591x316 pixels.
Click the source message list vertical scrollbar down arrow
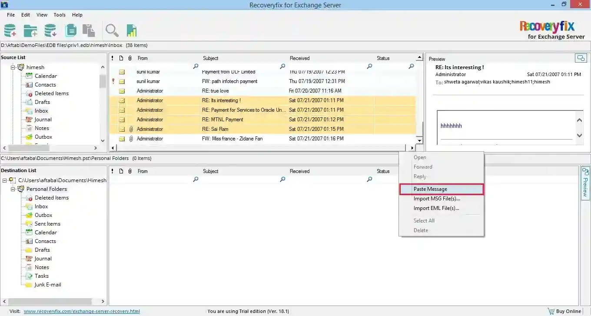coord(419,140)
